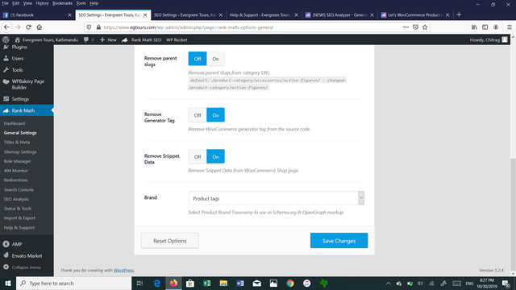Switch to the Facebook tab
The height and width of the screenshot is (290, 516).
tap(37, 14)
